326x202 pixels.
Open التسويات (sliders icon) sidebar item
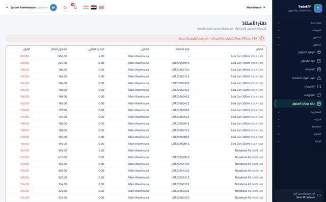coord(299,86)
